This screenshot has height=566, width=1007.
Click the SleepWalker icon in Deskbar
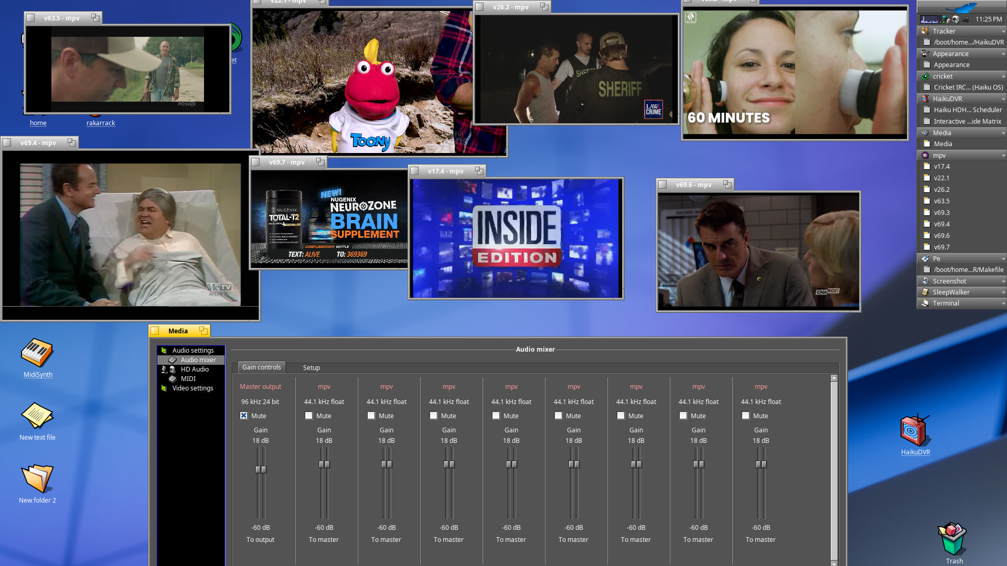coord(925,292)
